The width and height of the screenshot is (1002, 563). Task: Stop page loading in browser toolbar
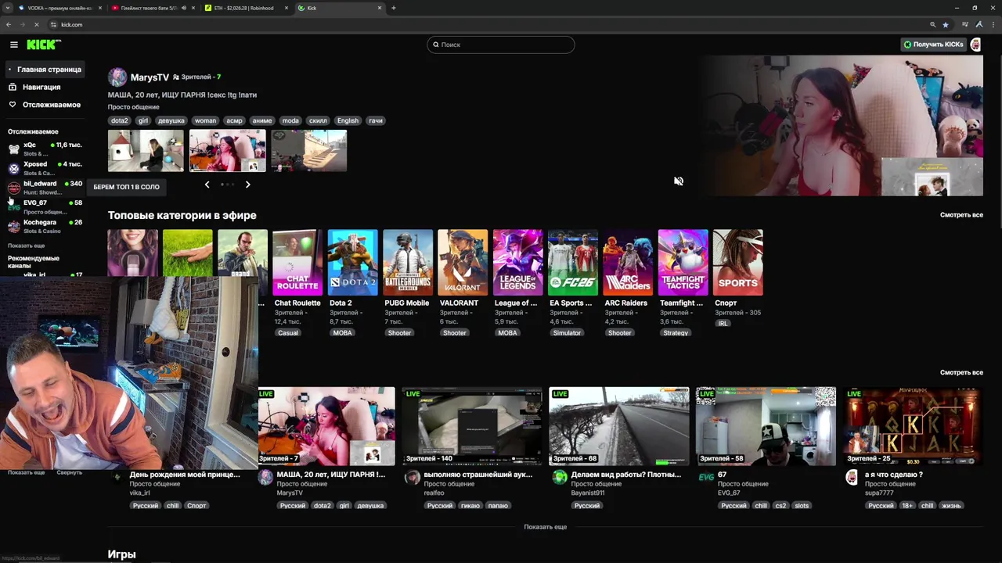pyautogui.click(x=36, y=24)
